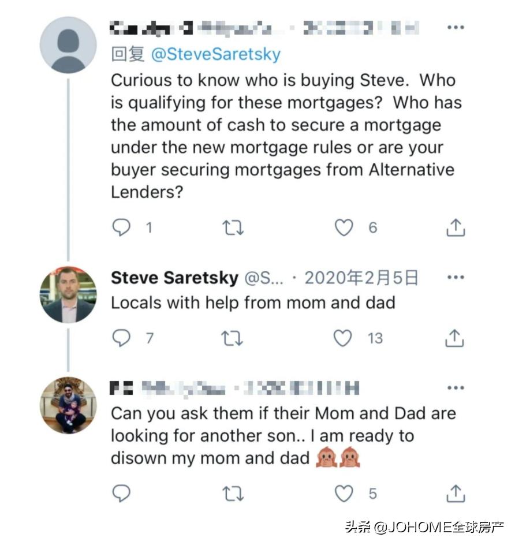
Task: Retweet the 'another son' tweet
Action: [x=233, y=494]
